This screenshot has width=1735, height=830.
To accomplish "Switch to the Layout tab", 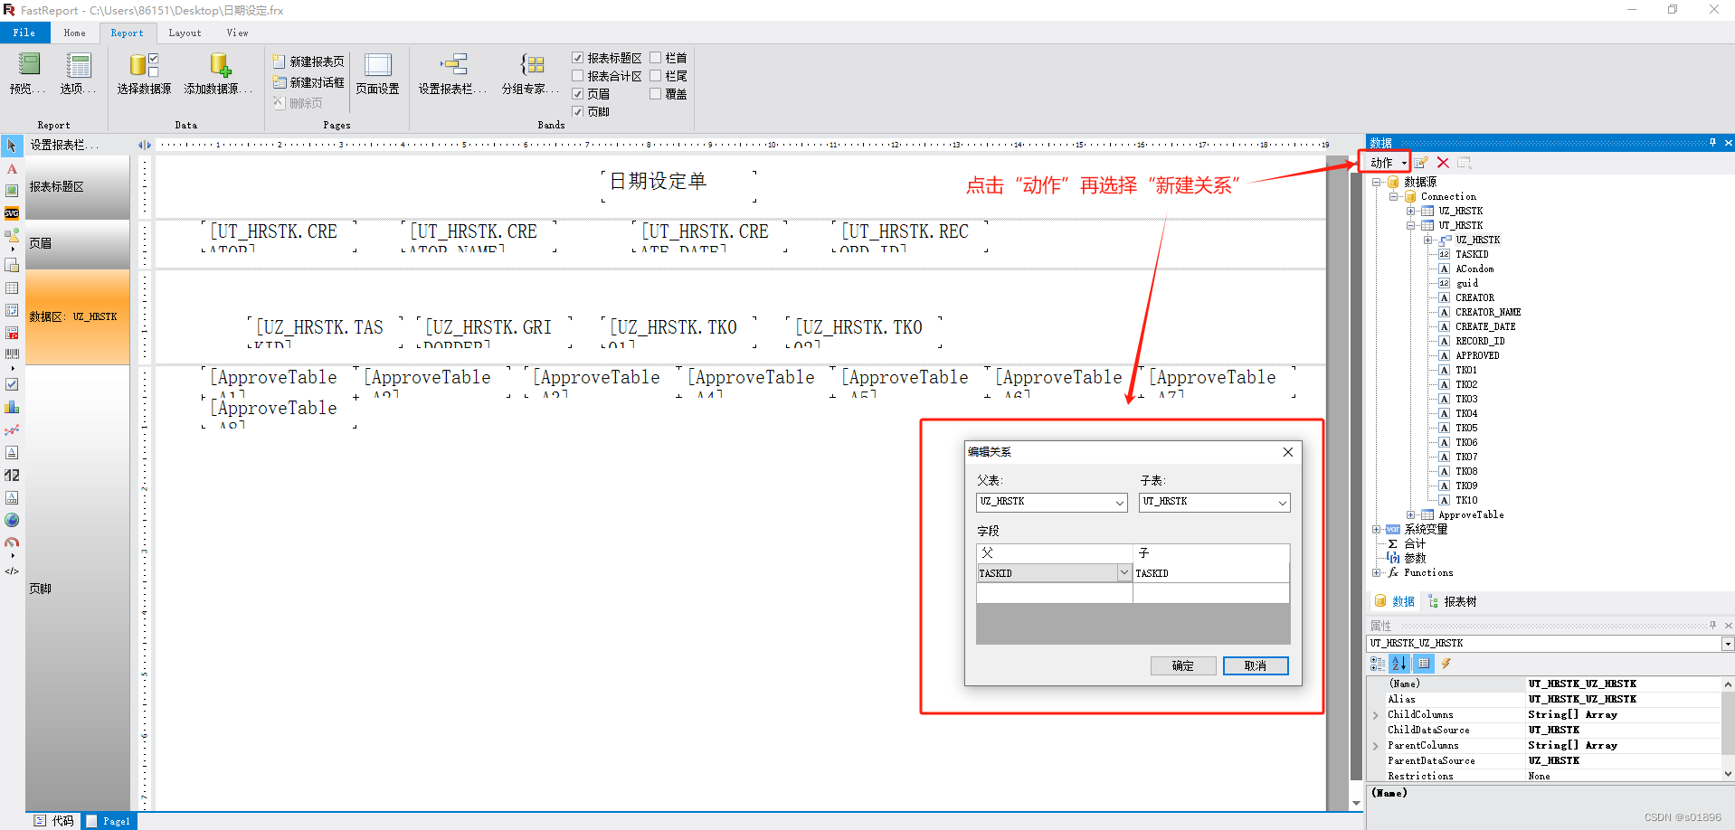I will pos(185,33).
